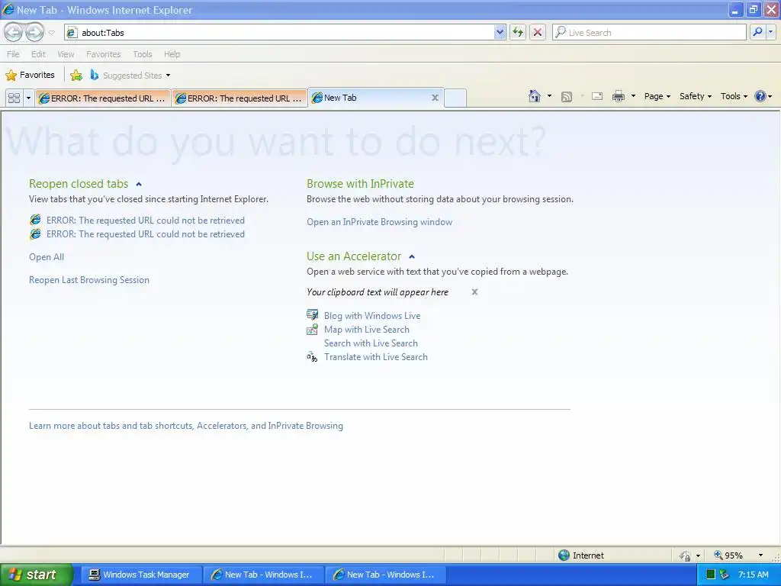Click the Refresh page icon
The image size is (781, 586).
click(x=518, y=32)
